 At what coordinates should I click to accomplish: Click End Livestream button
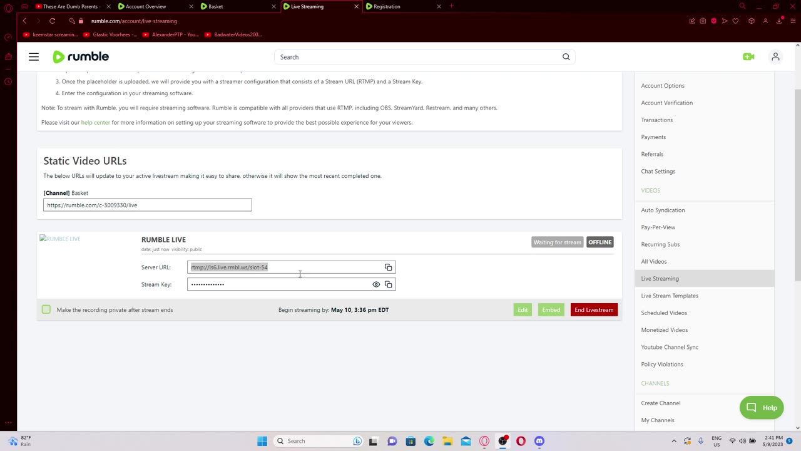[x=594, y=310]
